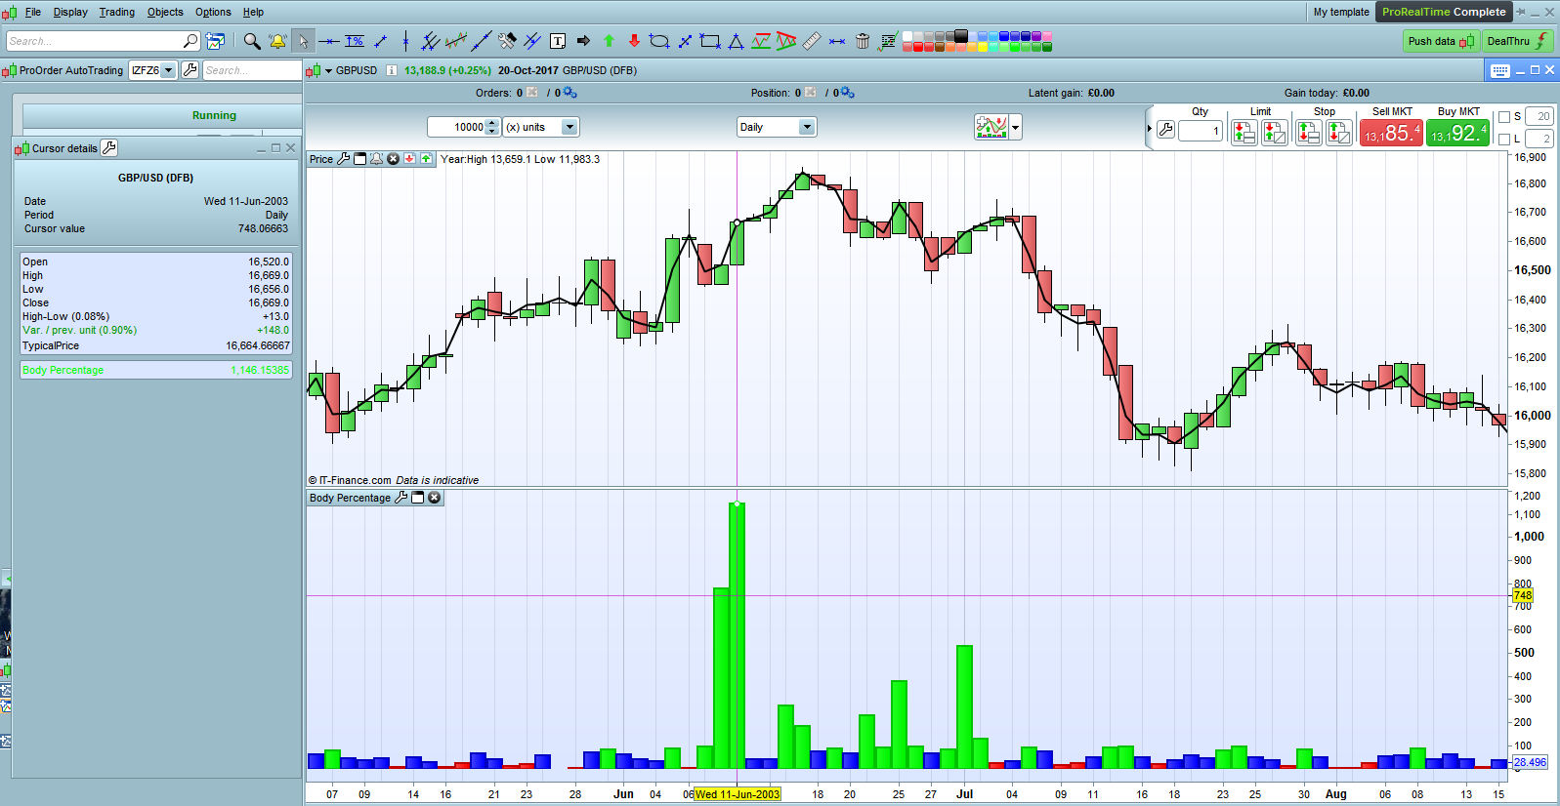The width and height of the screenshot is (1560, 806).
Task: Select the rectangle drawing tool
Action: point(710,41)
